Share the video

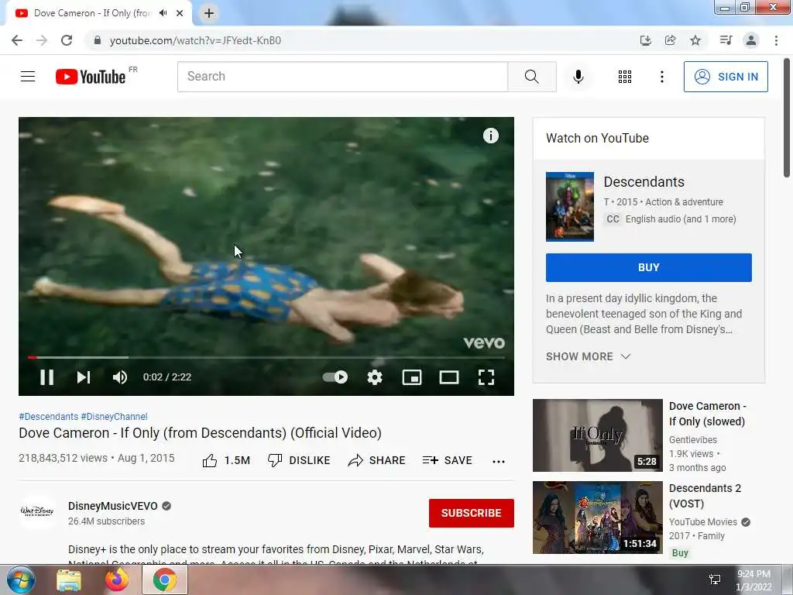[x=377, y=460]
